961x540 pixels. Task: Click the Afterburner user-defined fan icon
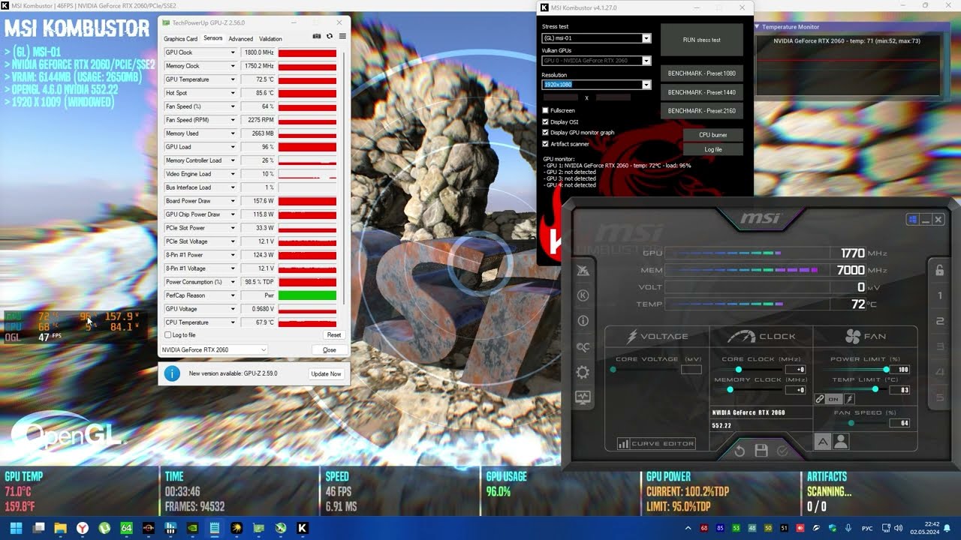[841, 442]
